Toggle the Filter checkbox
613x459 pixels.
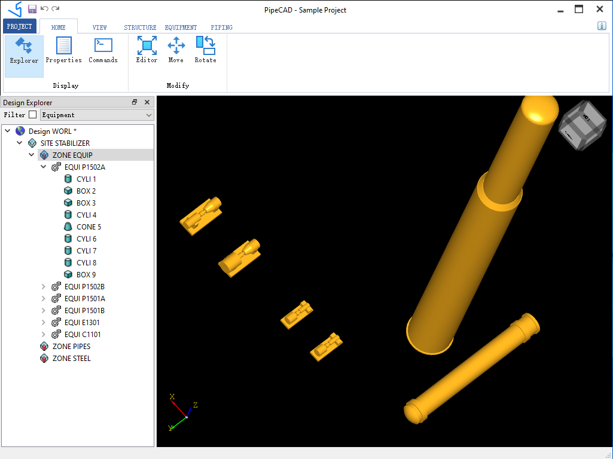point(33,115)
